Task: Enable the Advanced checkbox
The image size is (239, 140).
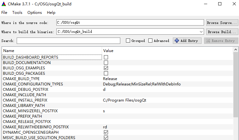Action: 150,41
